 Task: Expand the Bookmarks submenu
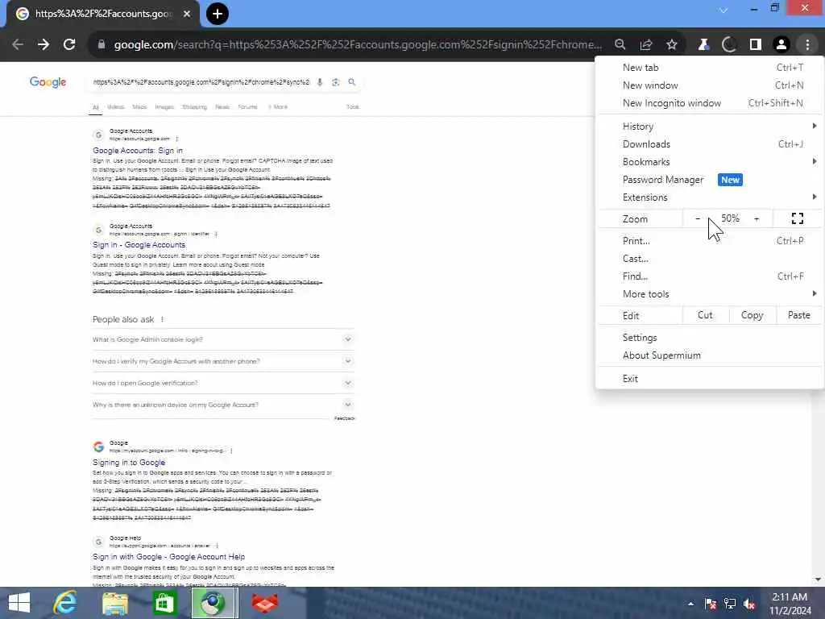709,162
